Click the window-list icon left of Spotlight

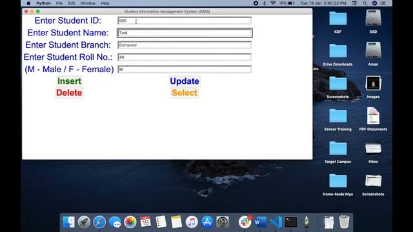354,3
